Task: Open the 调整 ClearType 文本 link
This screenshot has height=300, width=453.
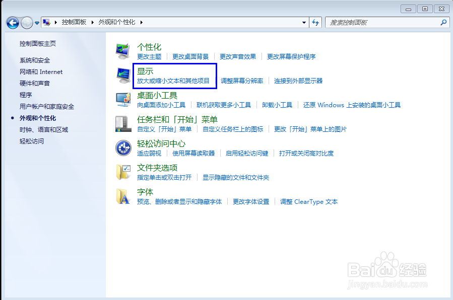Action: click(x=308, y=202)
